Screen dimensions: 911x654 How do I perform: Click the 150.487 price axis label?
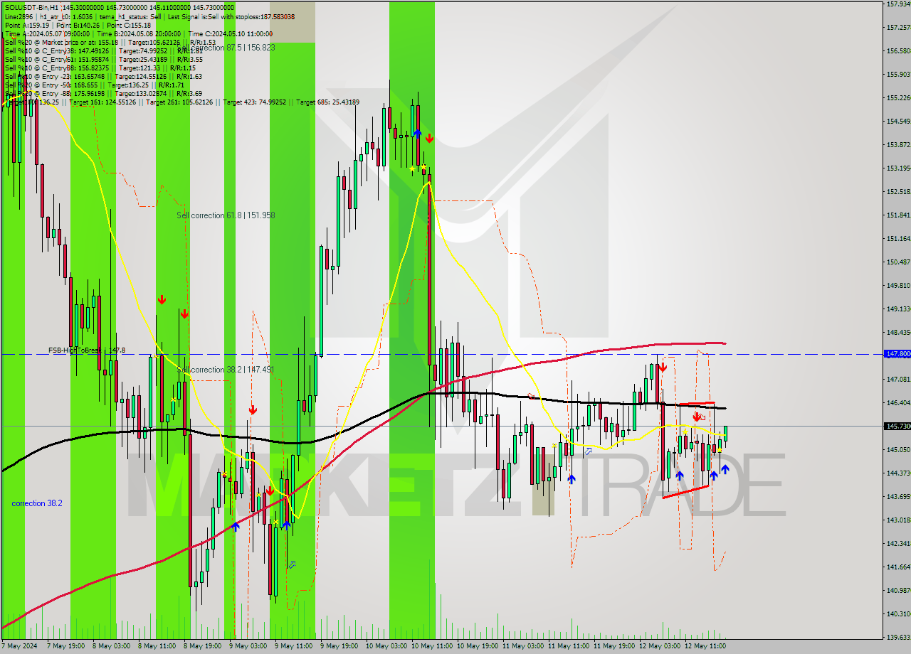(899, 262)
